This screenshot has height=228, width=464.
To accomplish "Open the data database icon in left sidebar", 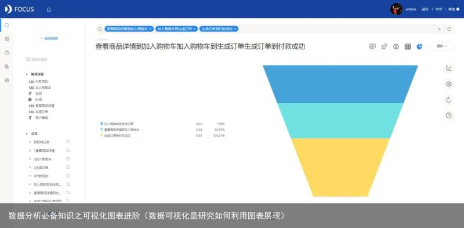I will pos(7,67).
